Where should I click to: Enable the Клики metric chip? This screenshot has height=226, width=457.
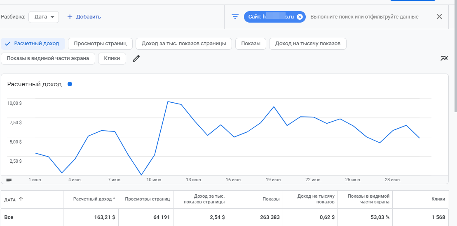point(112,58)
